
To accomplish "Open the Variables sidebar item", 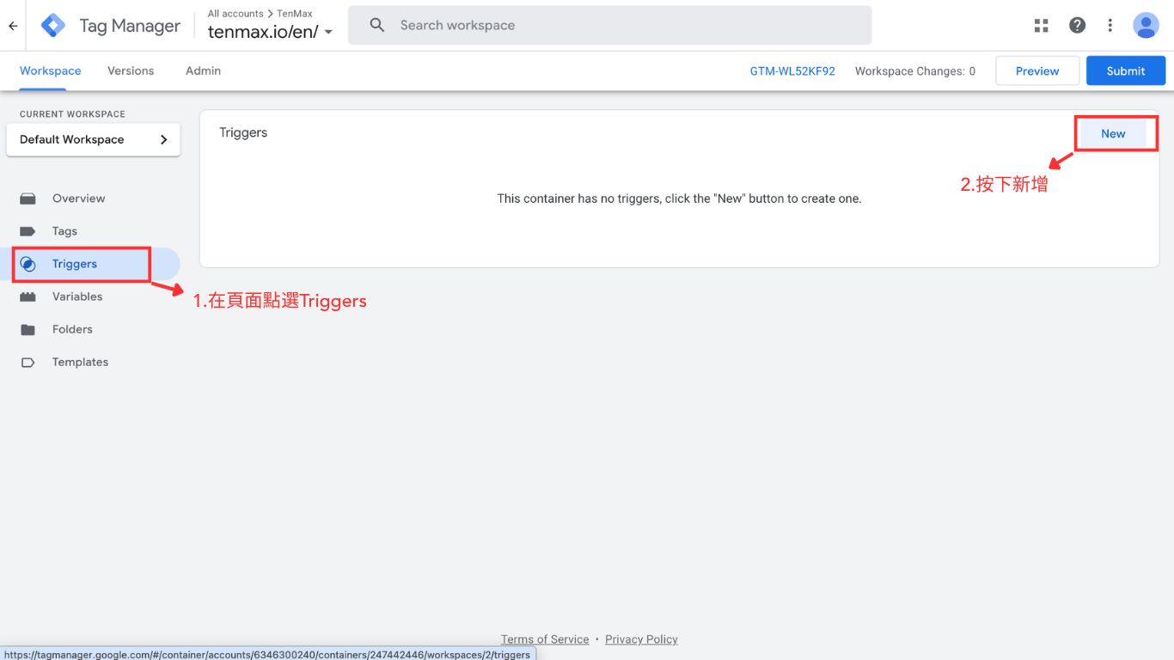I will [76, 296].
